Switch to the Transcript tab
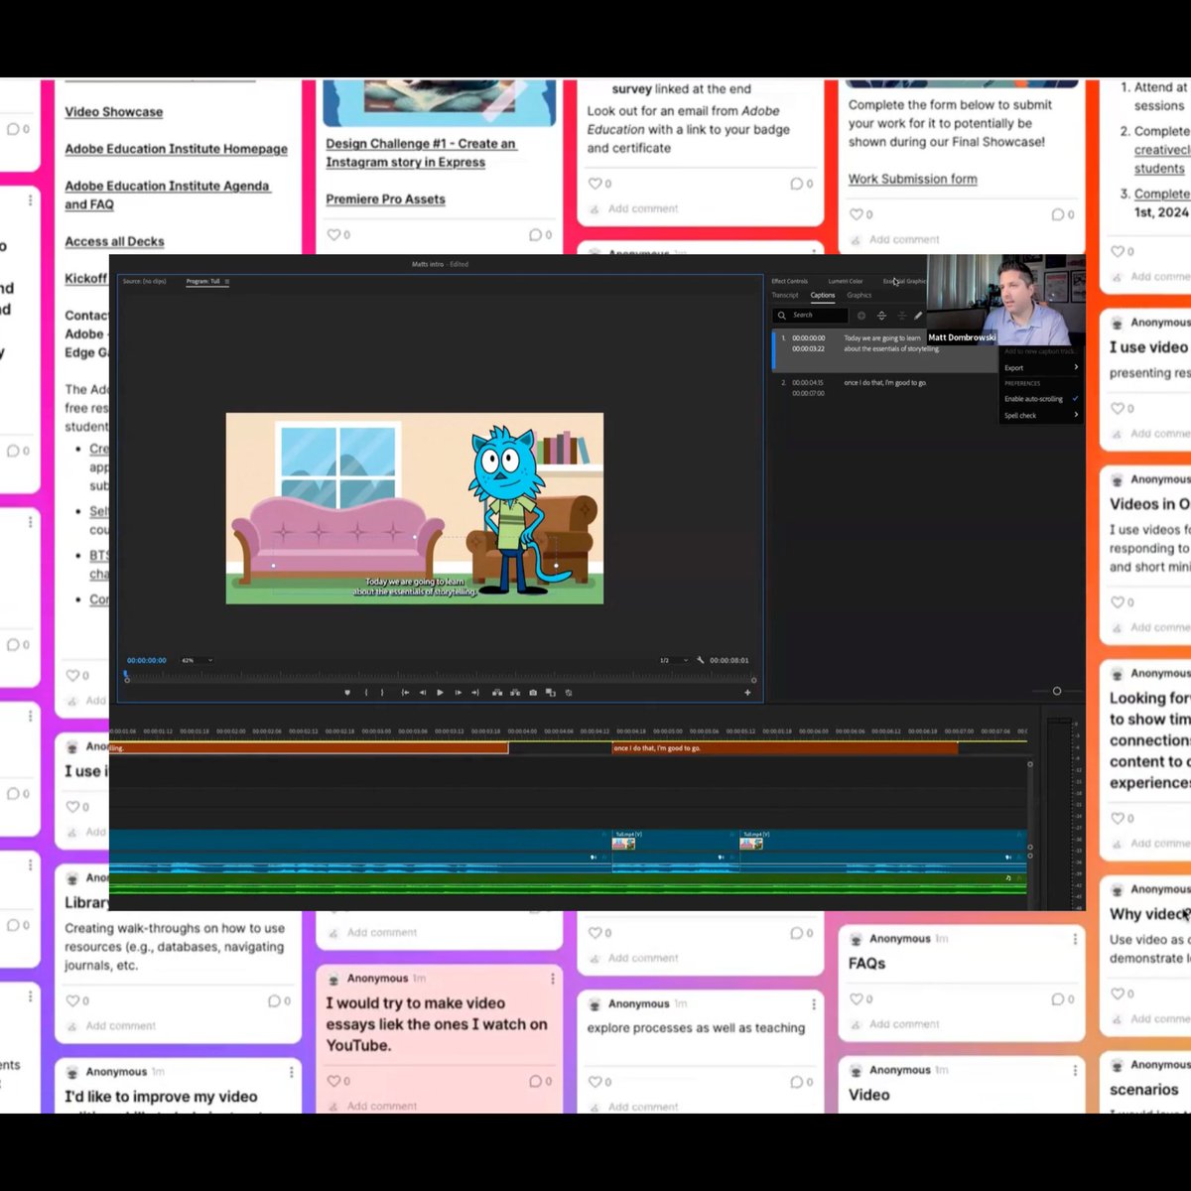1191x1191 pixels. tap(785, 295)
